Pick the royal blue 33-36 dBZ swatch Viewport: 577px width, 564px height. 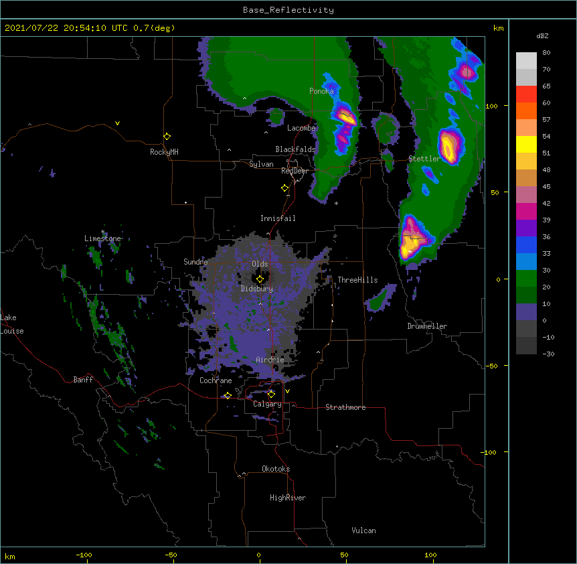click(x=526, y=245)
